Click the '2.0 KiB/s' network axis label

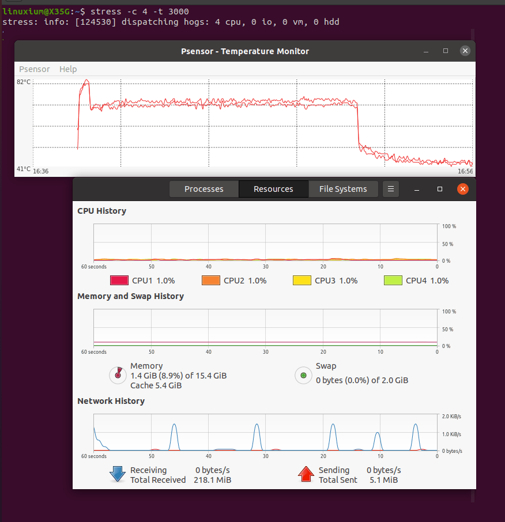(x=451, y=417)
